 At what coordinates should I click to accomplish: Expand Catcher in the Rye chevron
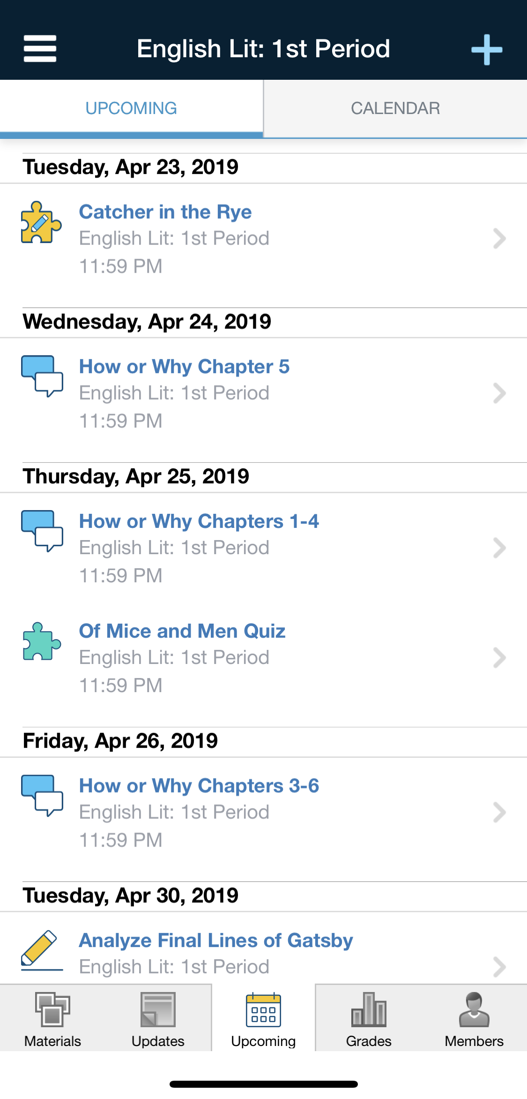(x=499, y=238)
